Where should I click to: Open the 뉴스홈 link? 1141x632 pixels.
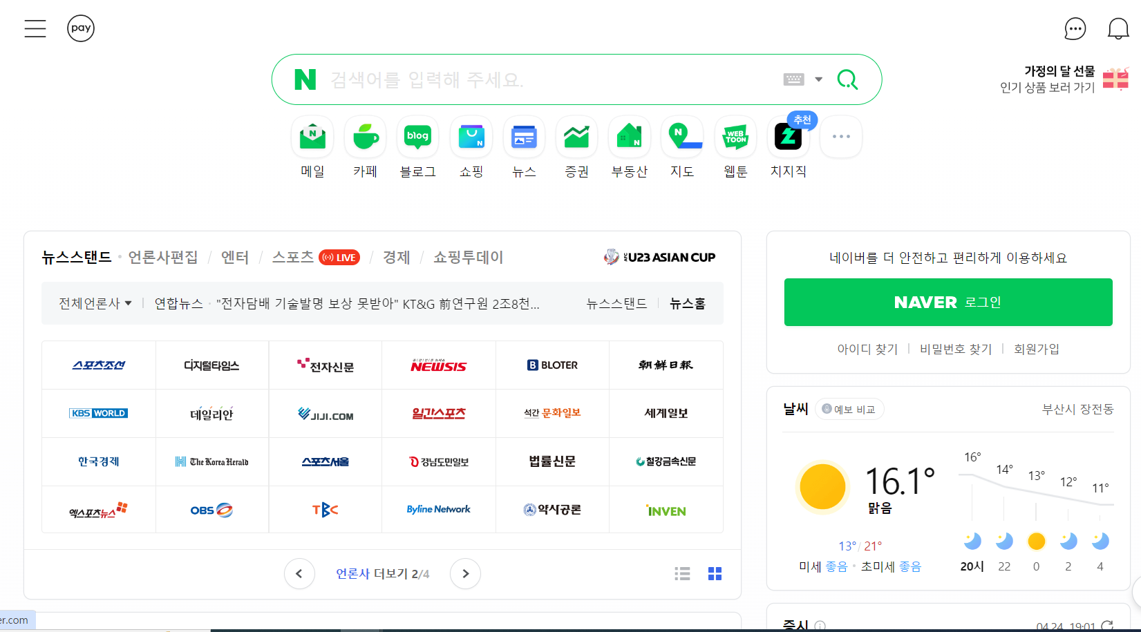(688, 303)
